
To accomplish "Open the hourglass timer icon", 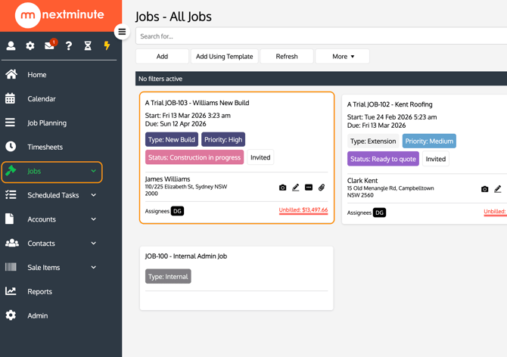I will coord(88,46).
